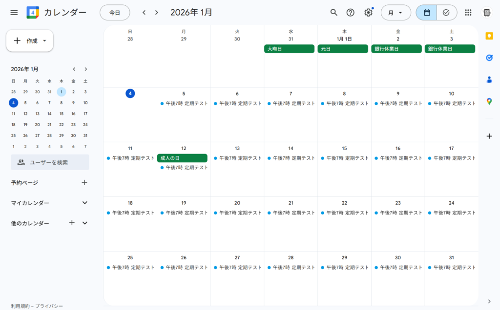Image resolution: width=500 pixels, height=310 pixels.
Task: Switch to the tasks view toggle
Action: [x=446, y=13]
